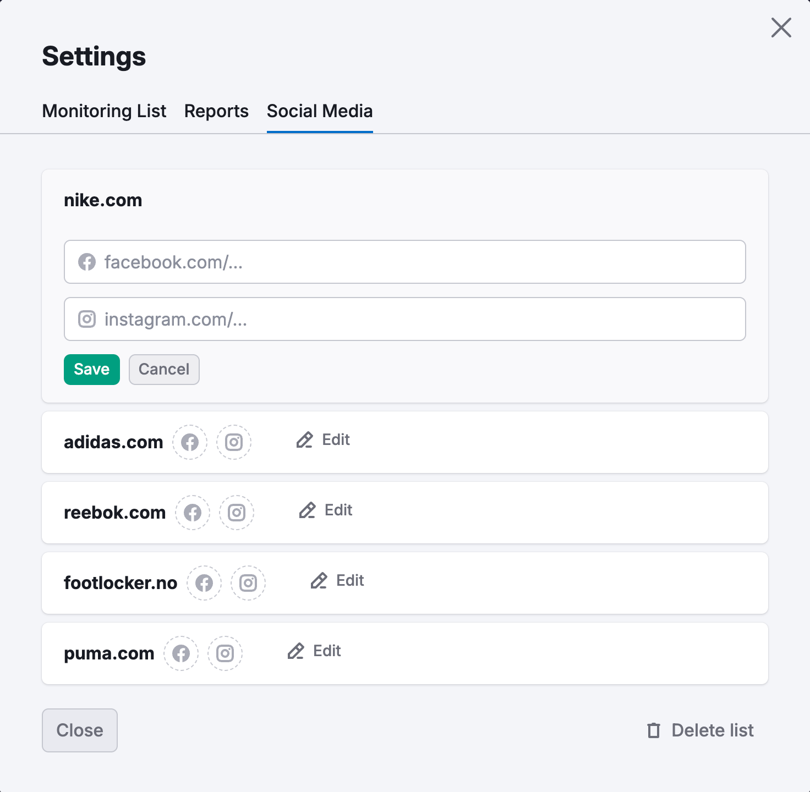Switch to the Reports tab

pos(216,111)
